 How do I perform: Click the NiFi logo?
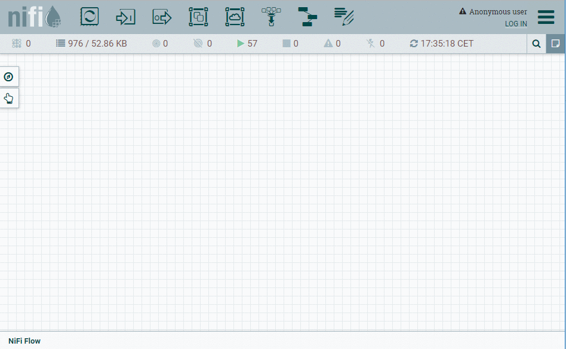pos(34,17)
